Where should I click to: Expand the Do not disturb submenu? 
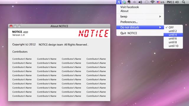[x=140, y=27]
